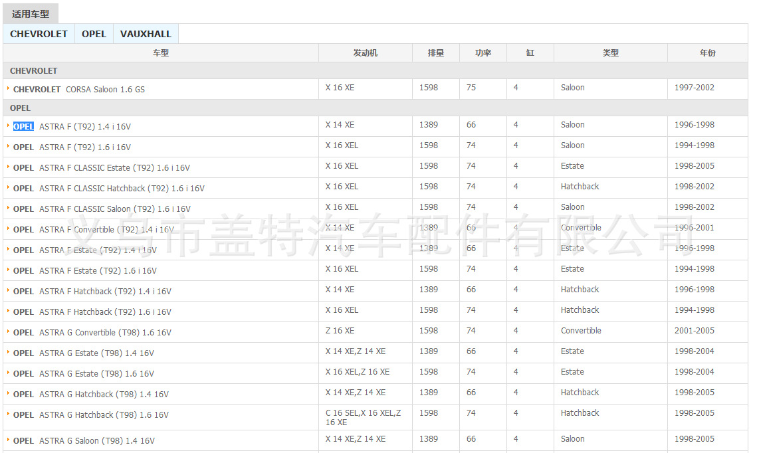Click arrow bullet before ASTRA G Saloon (T98)
Screen dimensions: 757x453
[8, 440]
